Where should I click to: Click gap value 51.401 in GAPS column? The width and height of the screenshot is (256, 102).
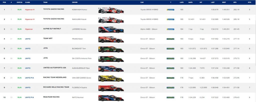[191, 19]
